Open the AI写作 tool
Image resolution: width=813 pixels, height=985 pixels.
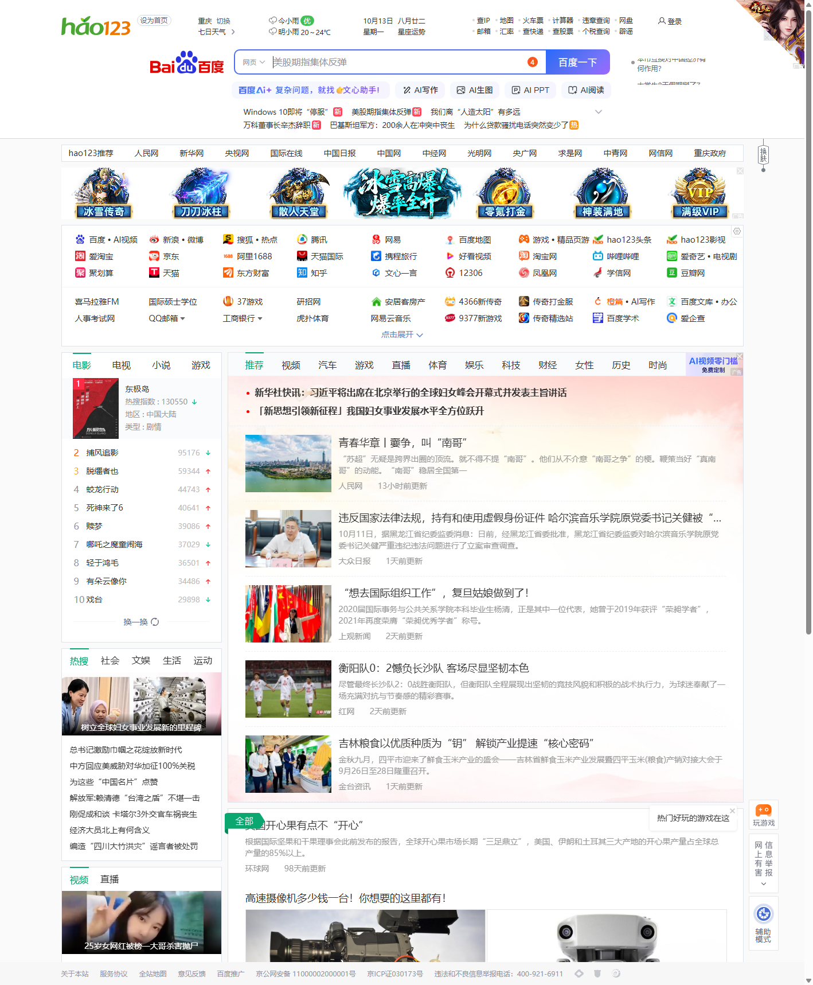tap(420, 90)
